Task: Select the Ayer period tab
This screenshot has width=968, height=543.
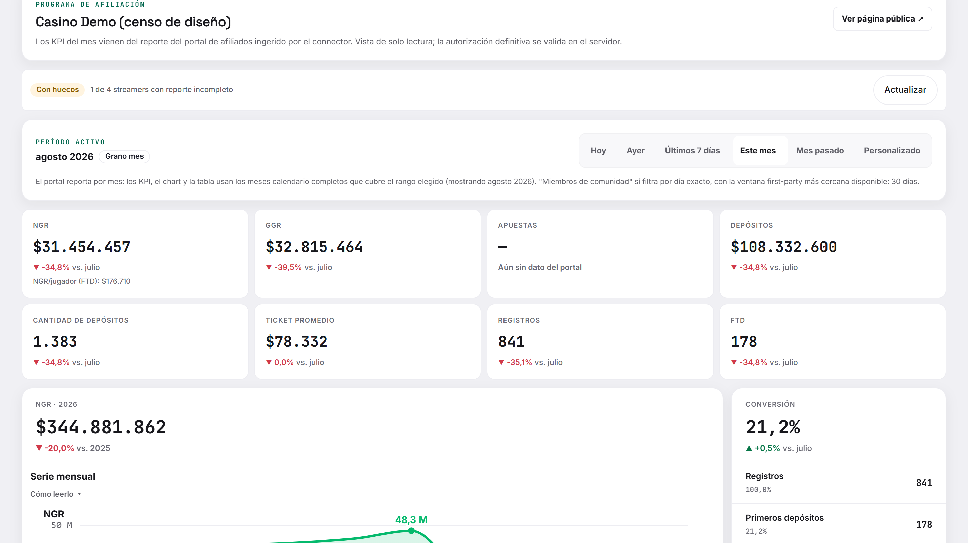Action: coord(635,150)
